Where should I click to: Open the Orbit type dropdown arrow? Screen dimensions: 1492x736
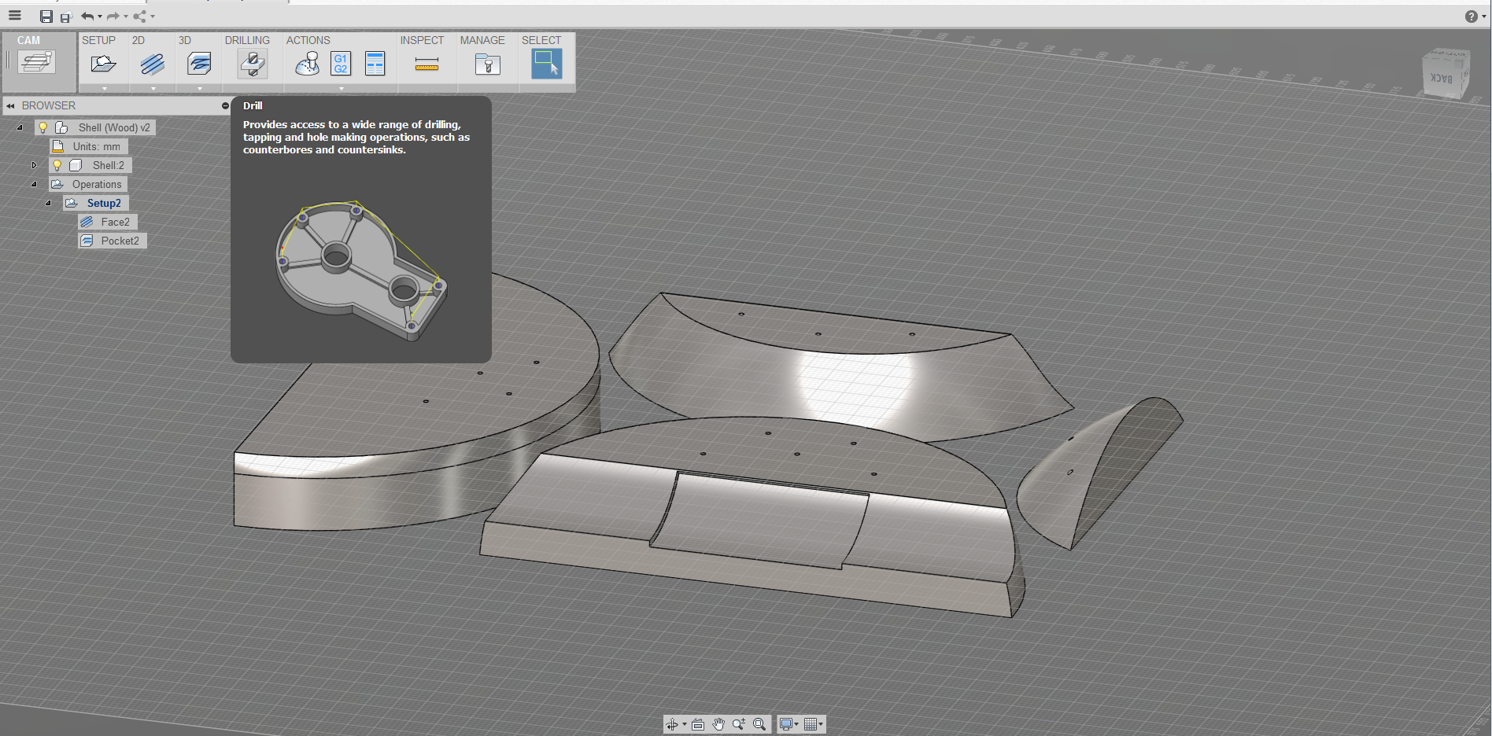(684, 724)
